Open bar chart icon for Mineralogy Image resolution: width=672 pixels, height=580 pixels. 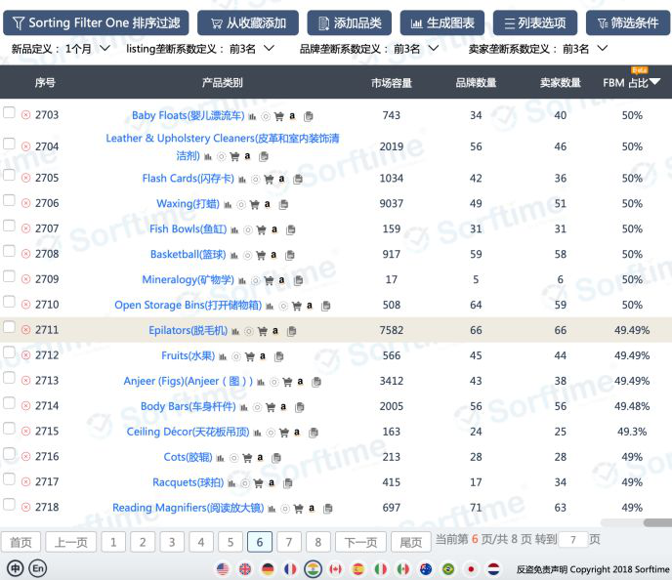(x=242, y=281)
